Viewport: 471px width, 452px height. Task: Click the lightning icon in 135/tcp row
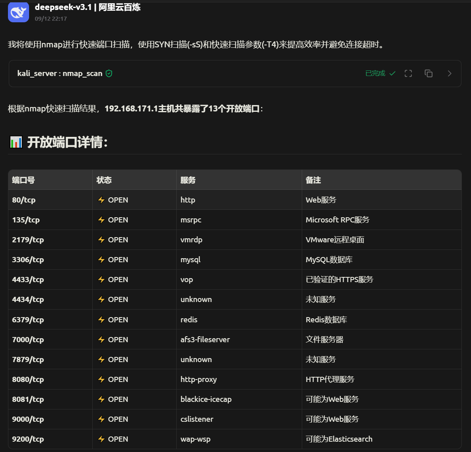101,220
